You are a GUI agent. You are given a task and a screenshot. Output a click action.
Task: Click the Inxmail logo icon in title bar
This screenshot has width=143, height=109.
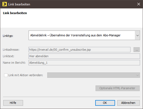(x=5, y=4)
